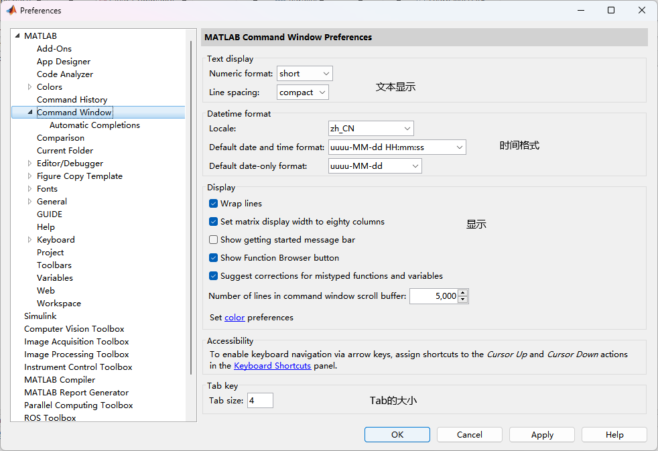Enable Show getting started message bar

pos(213,239)
